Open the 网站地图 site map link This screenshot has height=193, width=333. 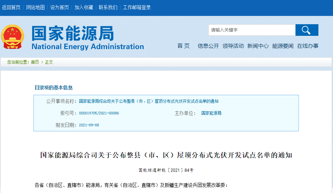coord(35,7)
